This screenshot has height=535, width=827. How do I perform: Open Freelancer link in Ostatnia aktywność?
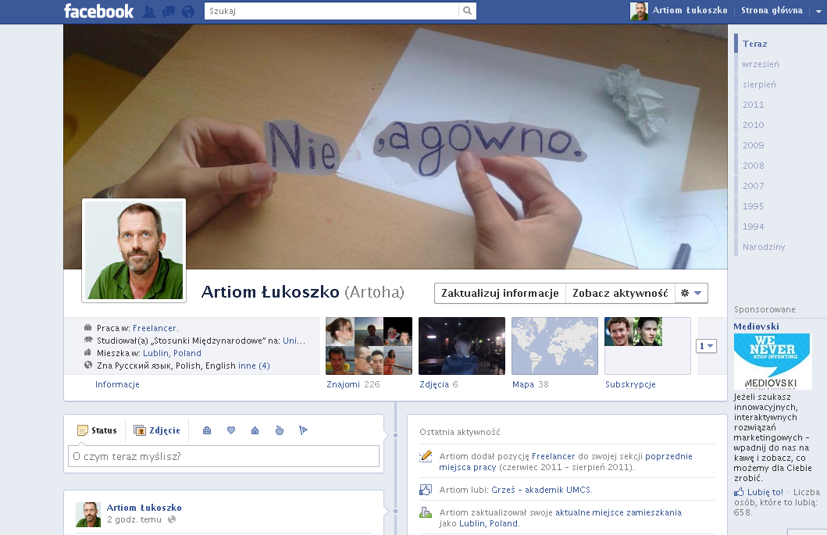pos(553,456)
